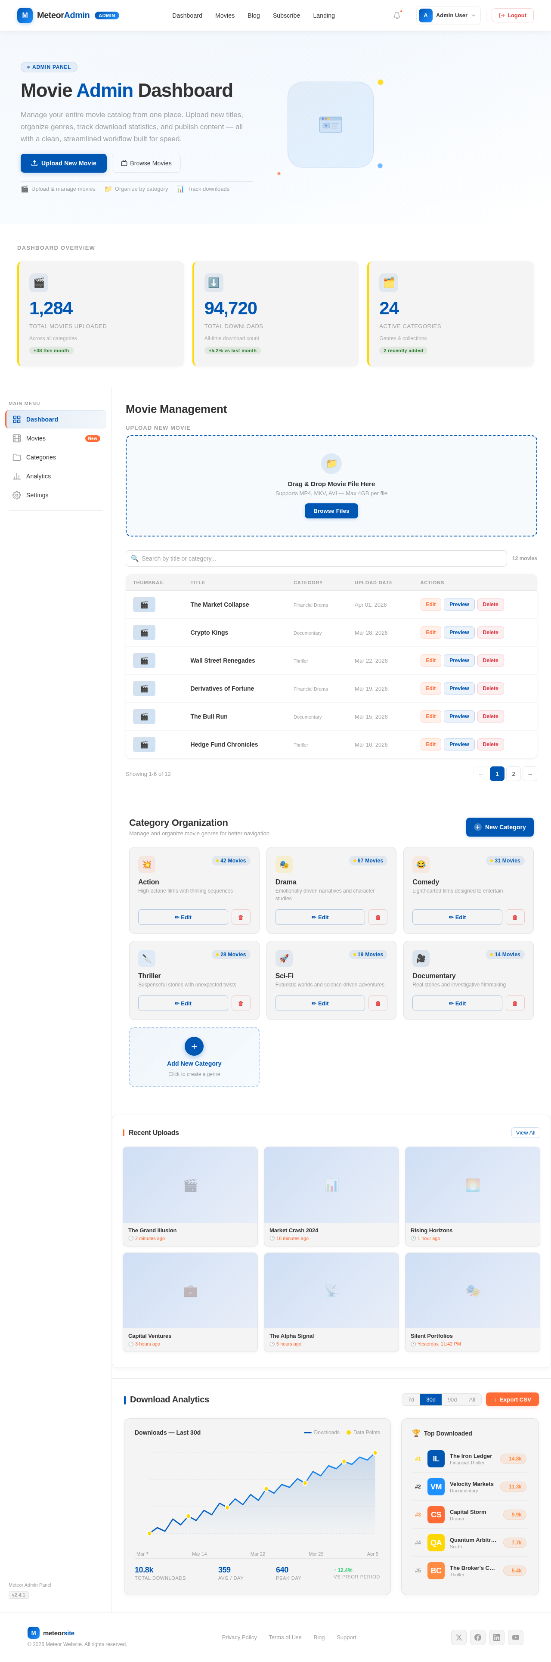
Task: Click the Add New Category plus icon
Action: tap(194, 1046)
